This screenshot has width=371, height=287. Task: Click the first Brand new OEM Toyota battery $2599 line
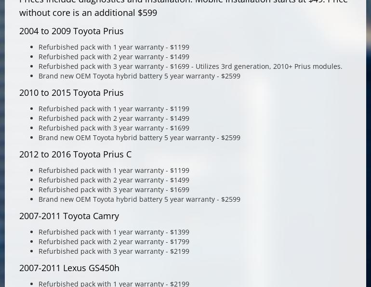point(139,76)
